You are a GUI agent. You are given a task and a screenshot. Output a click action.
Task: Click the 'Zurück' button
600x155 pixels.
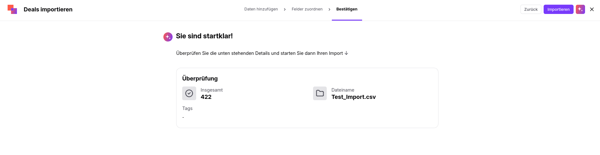(531, 9)
